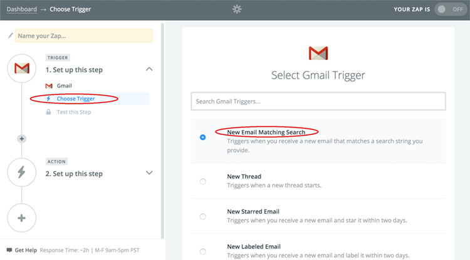
Task: Select the New Email Matching Search radio button
Action: (202, 137)
